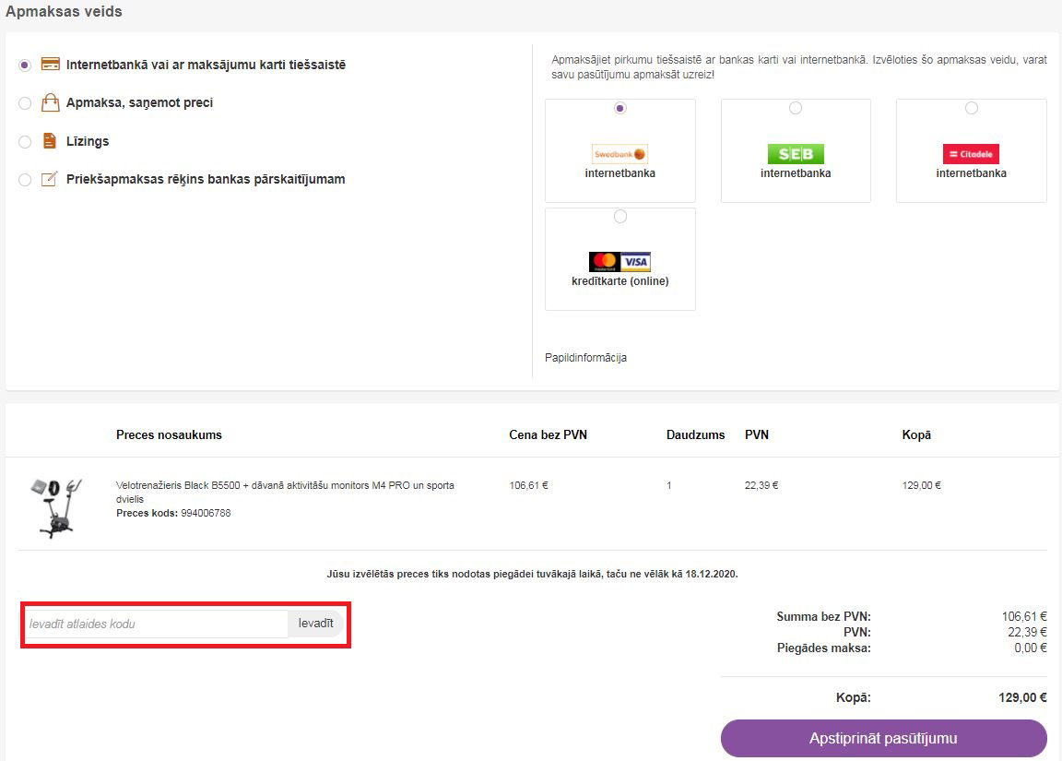The width and height of the screenshot is (1062, 761).
Task: Click the green SEB logo
Action: (x=796, y=154)
